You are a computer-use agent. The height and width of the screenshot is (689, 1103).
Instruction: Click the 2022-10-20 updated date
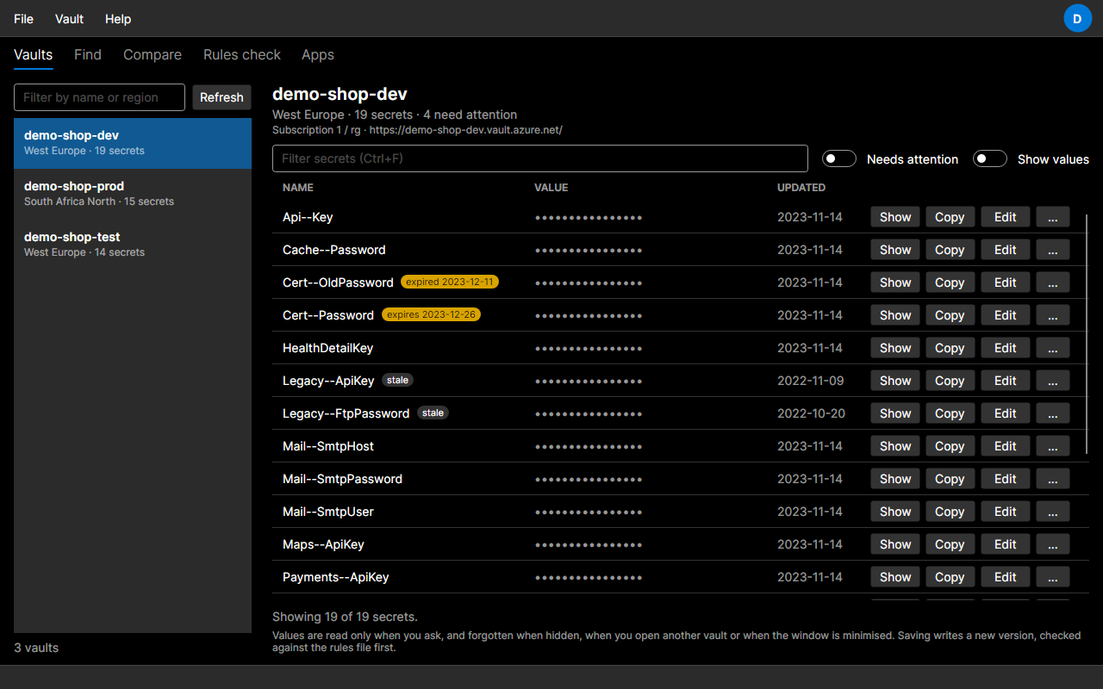pos(811,413)
